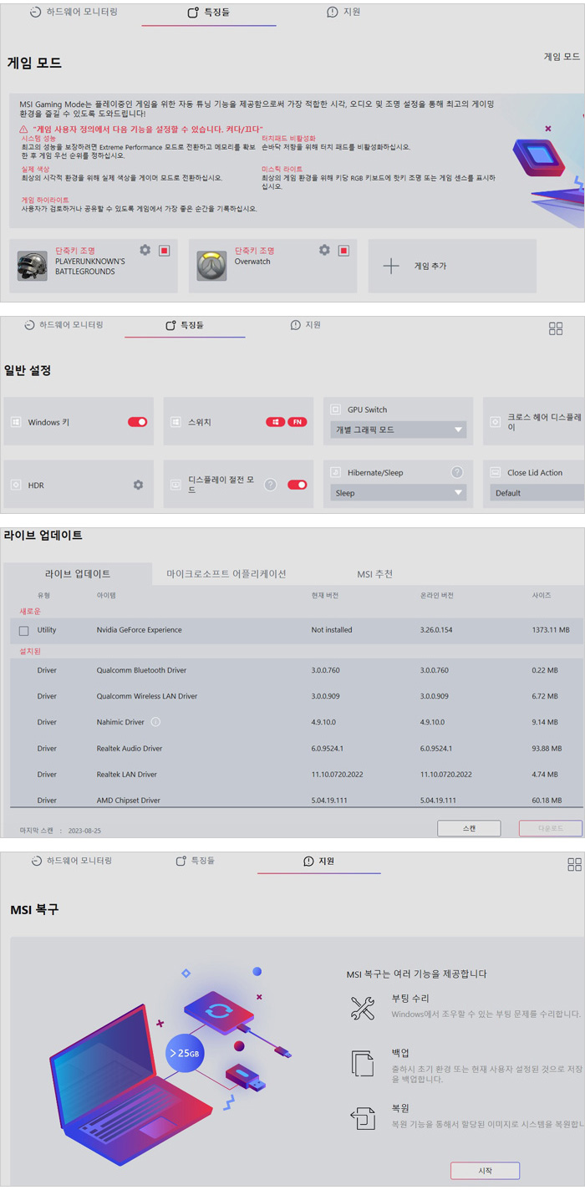Image resolution: width=585 pixels, height=1190 pixels.
Task: Switch to 지원 tab in 게임 모드 panel
Action: click(x=343, y=12)
